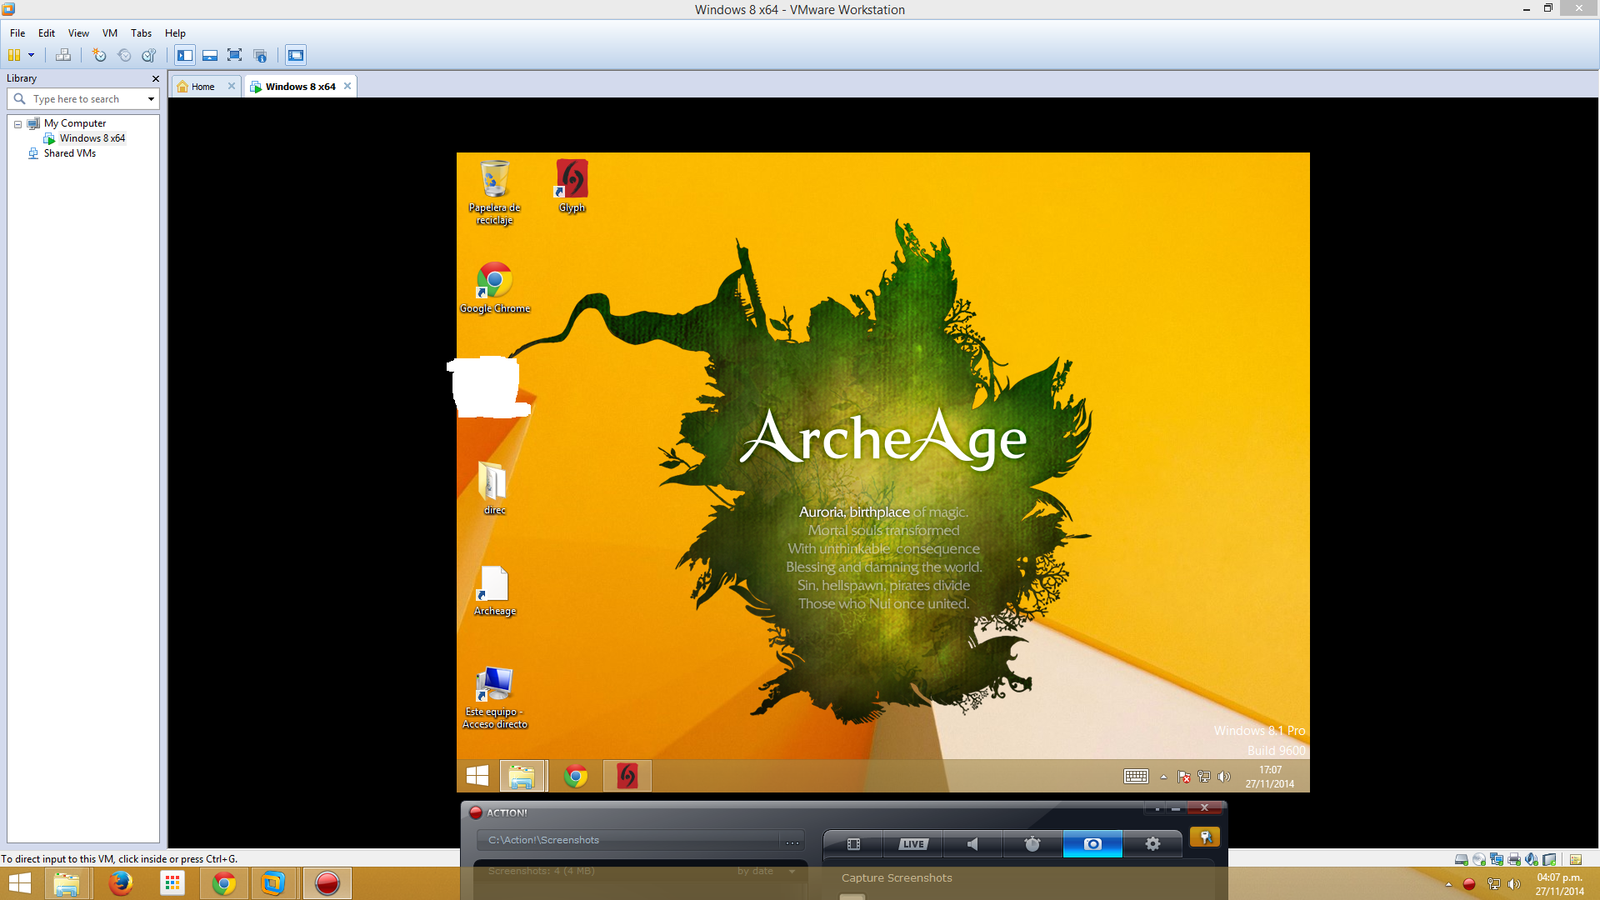Collapse the My Computer tree node
Screen dimensions: 1600x900
click(x=17, y=124)
